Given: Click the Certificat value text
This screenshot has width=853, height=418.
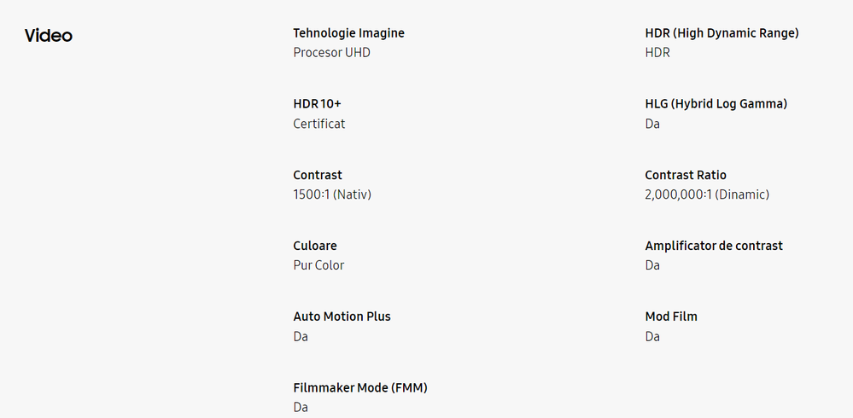Looking at the screenshot, I should point(319,124).
